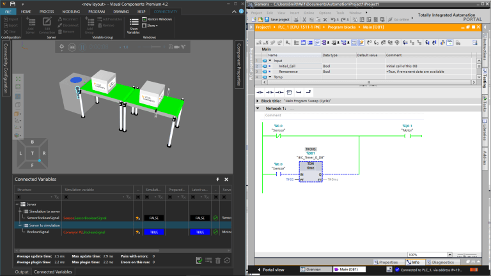Collapse the Temp section in block interface
The image size is (491, 276).
(x=270, y=77)
